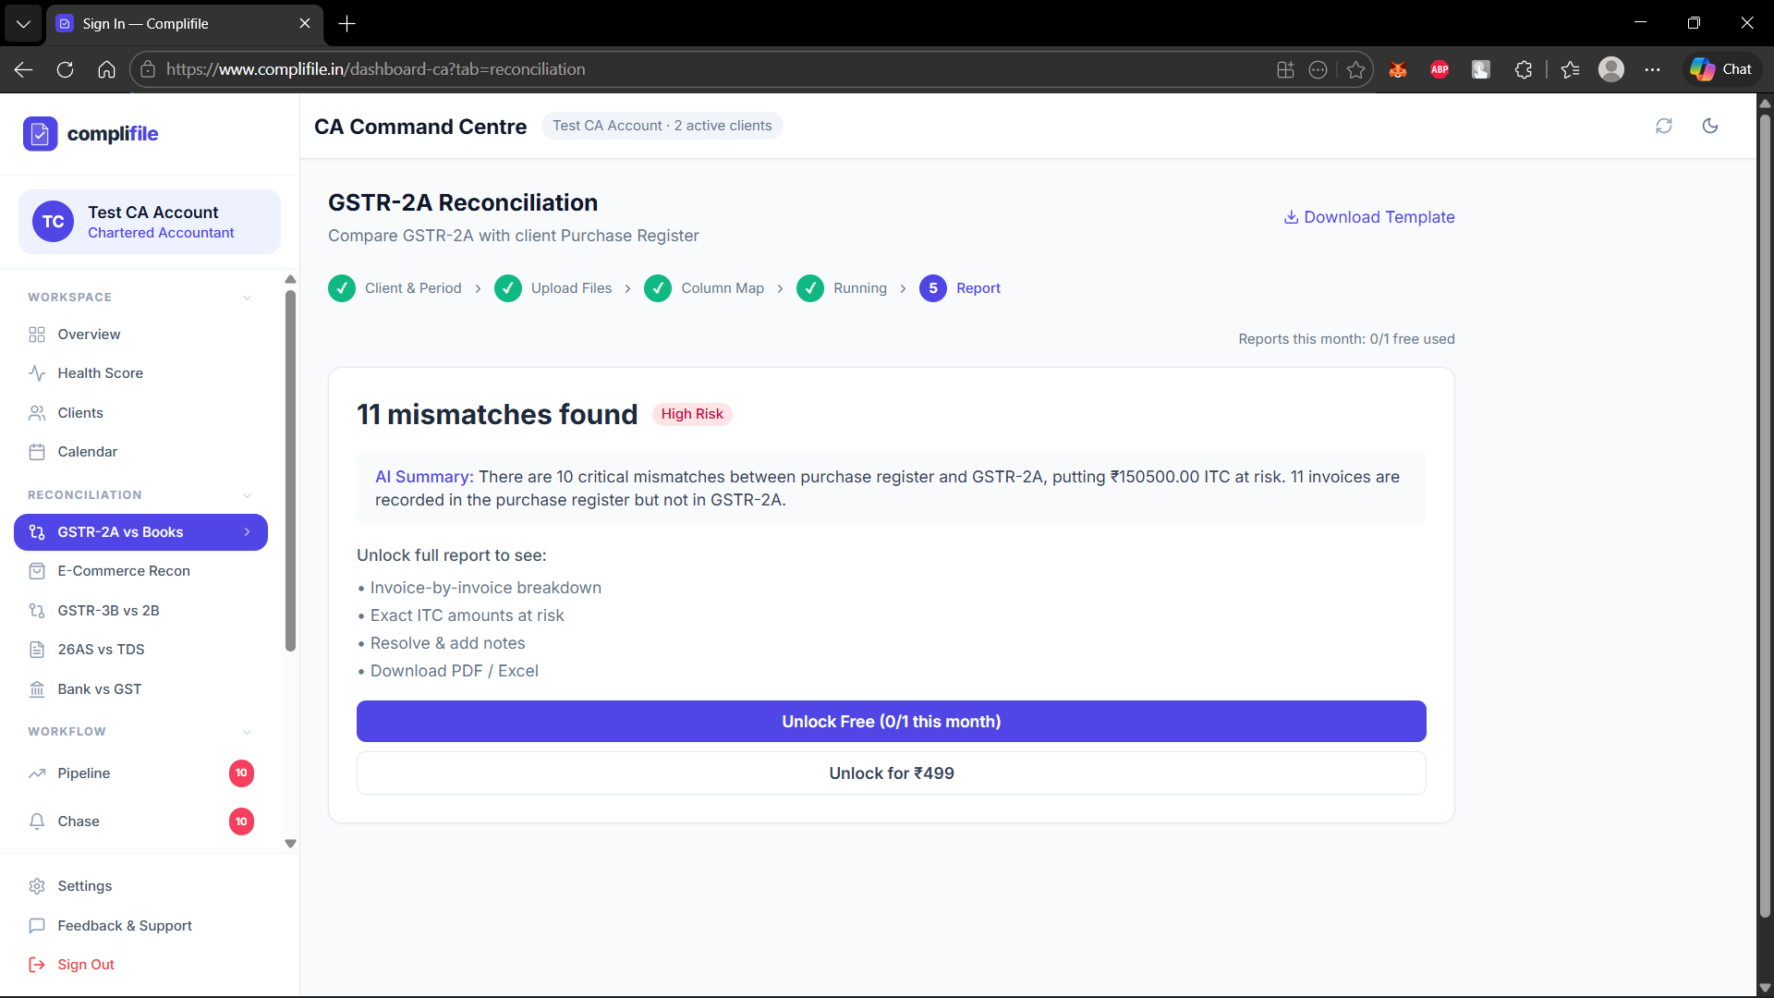Open Health Score pulse icon
The height and width of the screenshot is (998, 1774).
click(x=37, y=373)
